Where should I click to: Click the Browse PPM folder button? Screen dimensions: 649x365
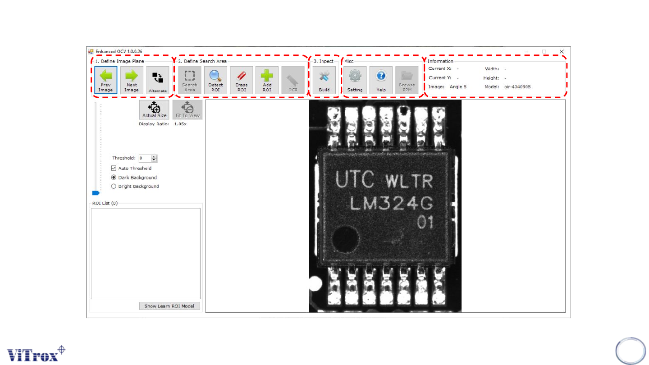[407, 80]
